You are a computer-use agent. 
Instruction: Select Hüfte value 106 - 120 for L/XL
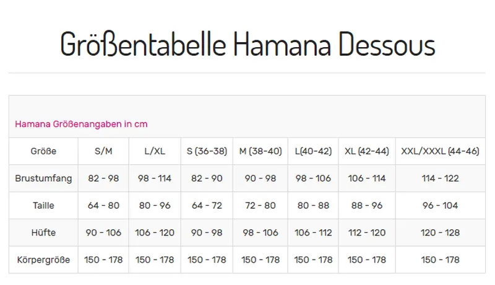point(155,233)
